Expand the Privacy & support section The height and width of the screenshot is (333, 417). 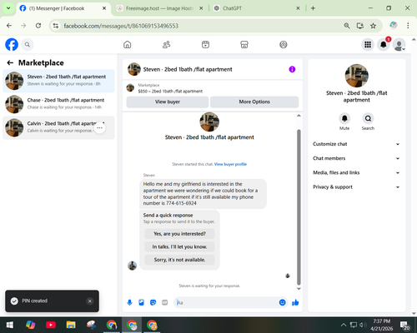coord(356,187)
